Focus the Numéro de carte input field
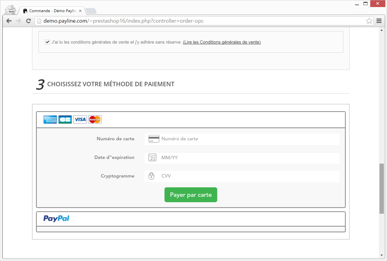This screenshot has width=387, height=261. pyautogui.click(x=242, y=139)
